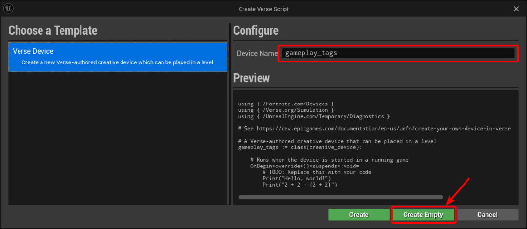This screenshot has width=527, height=229.
Task: Click the 'Runs when the device is started' comment
Action: (329, 160)
